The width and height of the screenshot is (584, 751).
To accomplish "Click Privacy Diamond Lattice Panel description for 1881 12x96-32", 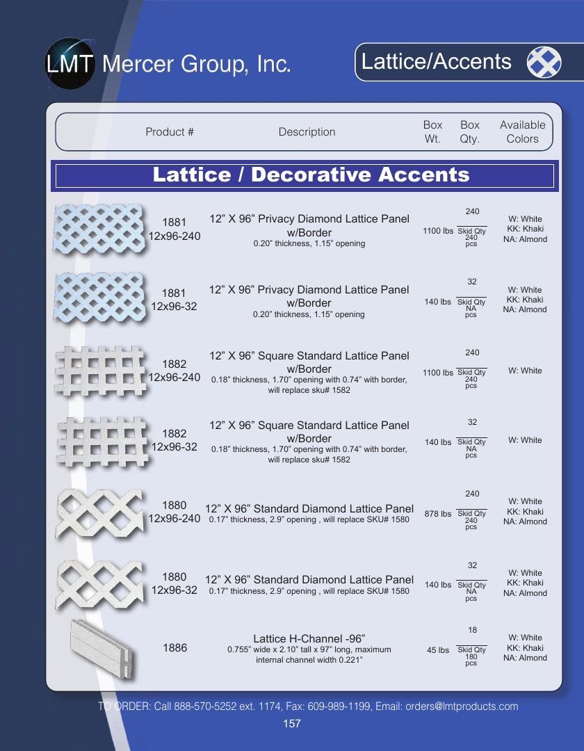I will [309, 301].
